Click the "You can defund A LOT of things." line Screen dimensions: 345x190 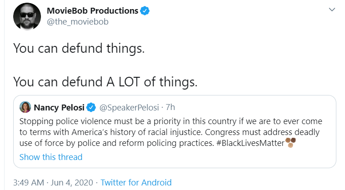click(105, 82)
